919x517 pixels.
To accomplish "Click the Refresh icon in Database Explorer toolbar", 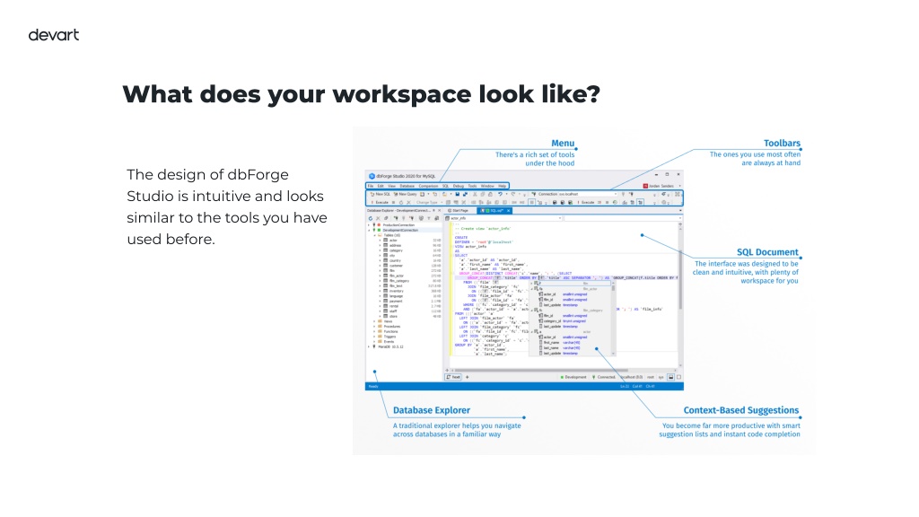I will pyautogui.click(x=371, y=218).
